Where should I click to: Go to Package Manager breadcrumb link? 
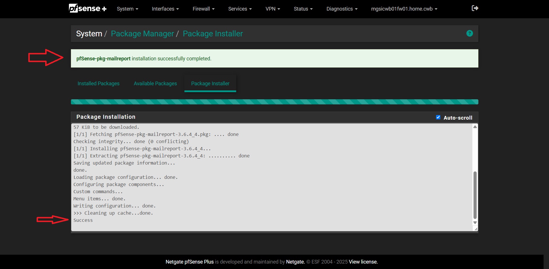tap(142, 34)
